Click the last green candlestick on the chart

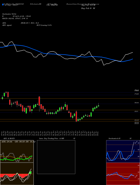pos(99,106)
